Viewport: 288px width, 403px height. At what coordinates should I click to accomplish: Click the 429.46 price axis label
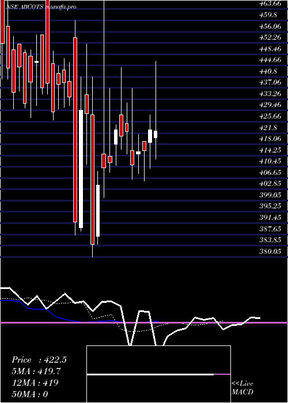270,105
